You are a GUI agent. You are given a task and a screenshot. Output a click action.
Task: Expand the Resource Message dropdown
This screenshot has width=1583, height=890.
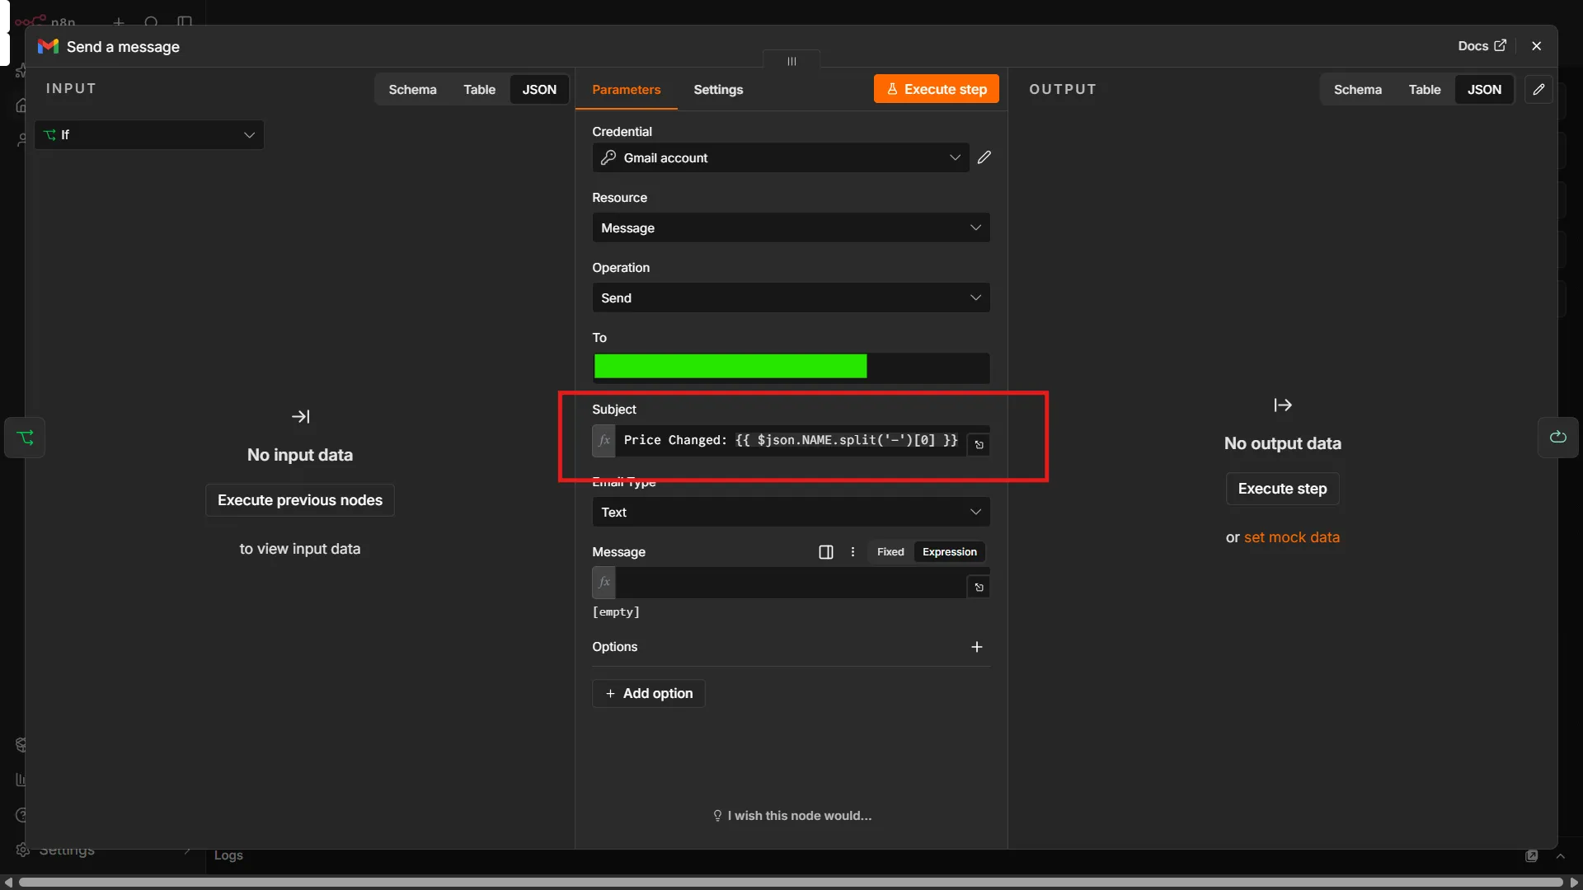791,227
